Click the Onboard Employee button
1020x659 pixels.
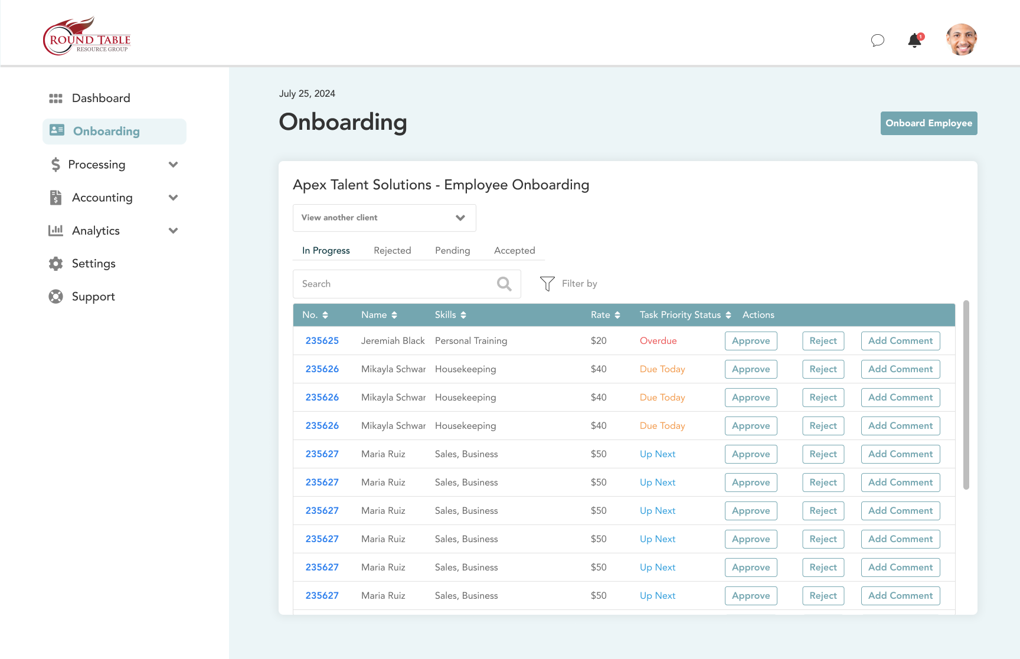[x=929, y=123]
